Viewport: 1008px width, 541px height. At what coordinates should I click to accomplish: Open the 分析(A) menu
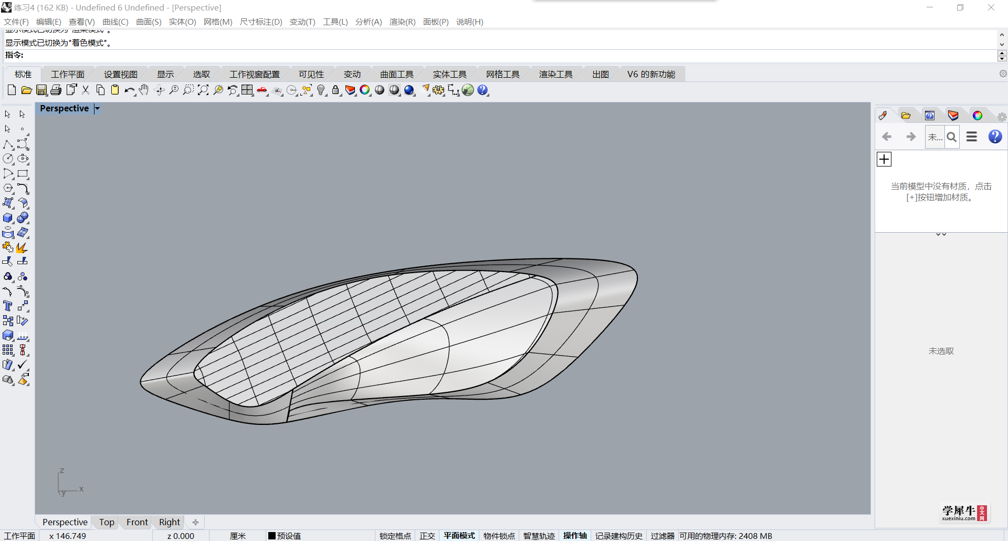click(369, 22)
